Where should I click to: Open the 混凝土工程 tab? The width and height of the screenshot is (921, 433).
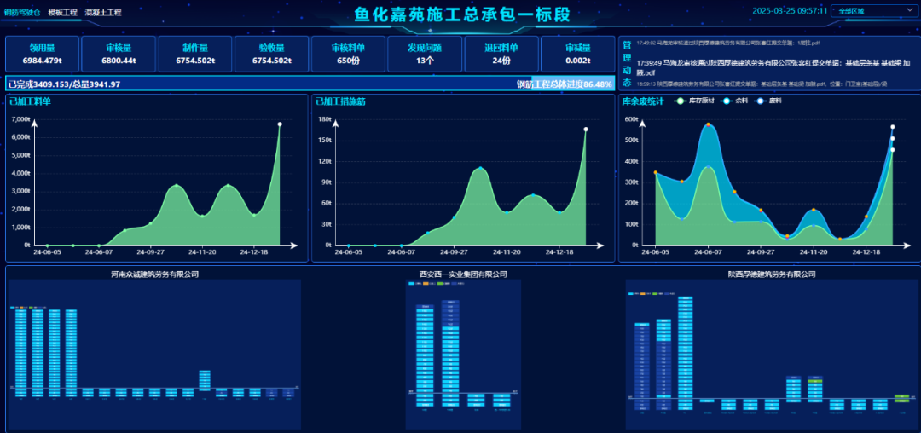pyautogui.click(x=103, y=12)
